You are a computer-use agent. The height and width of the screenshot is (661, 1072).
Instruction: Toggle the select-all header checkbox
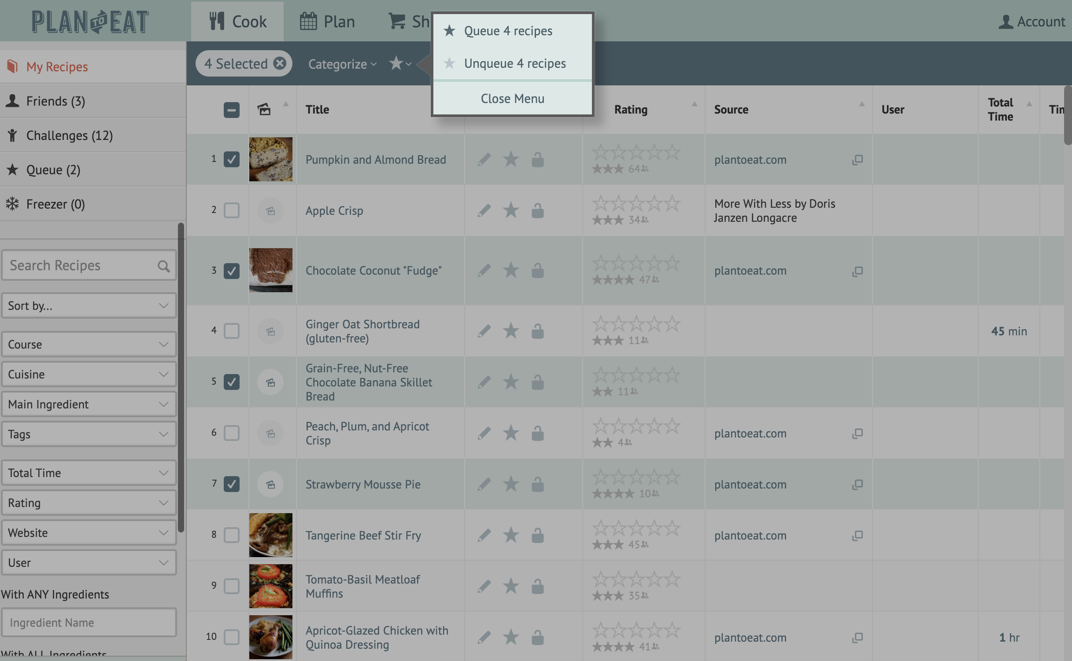[232, 110]
